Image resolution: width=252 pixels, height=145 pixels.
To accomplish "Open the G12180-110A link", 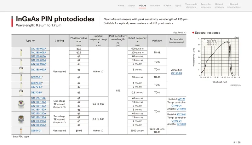I will 38,98.
